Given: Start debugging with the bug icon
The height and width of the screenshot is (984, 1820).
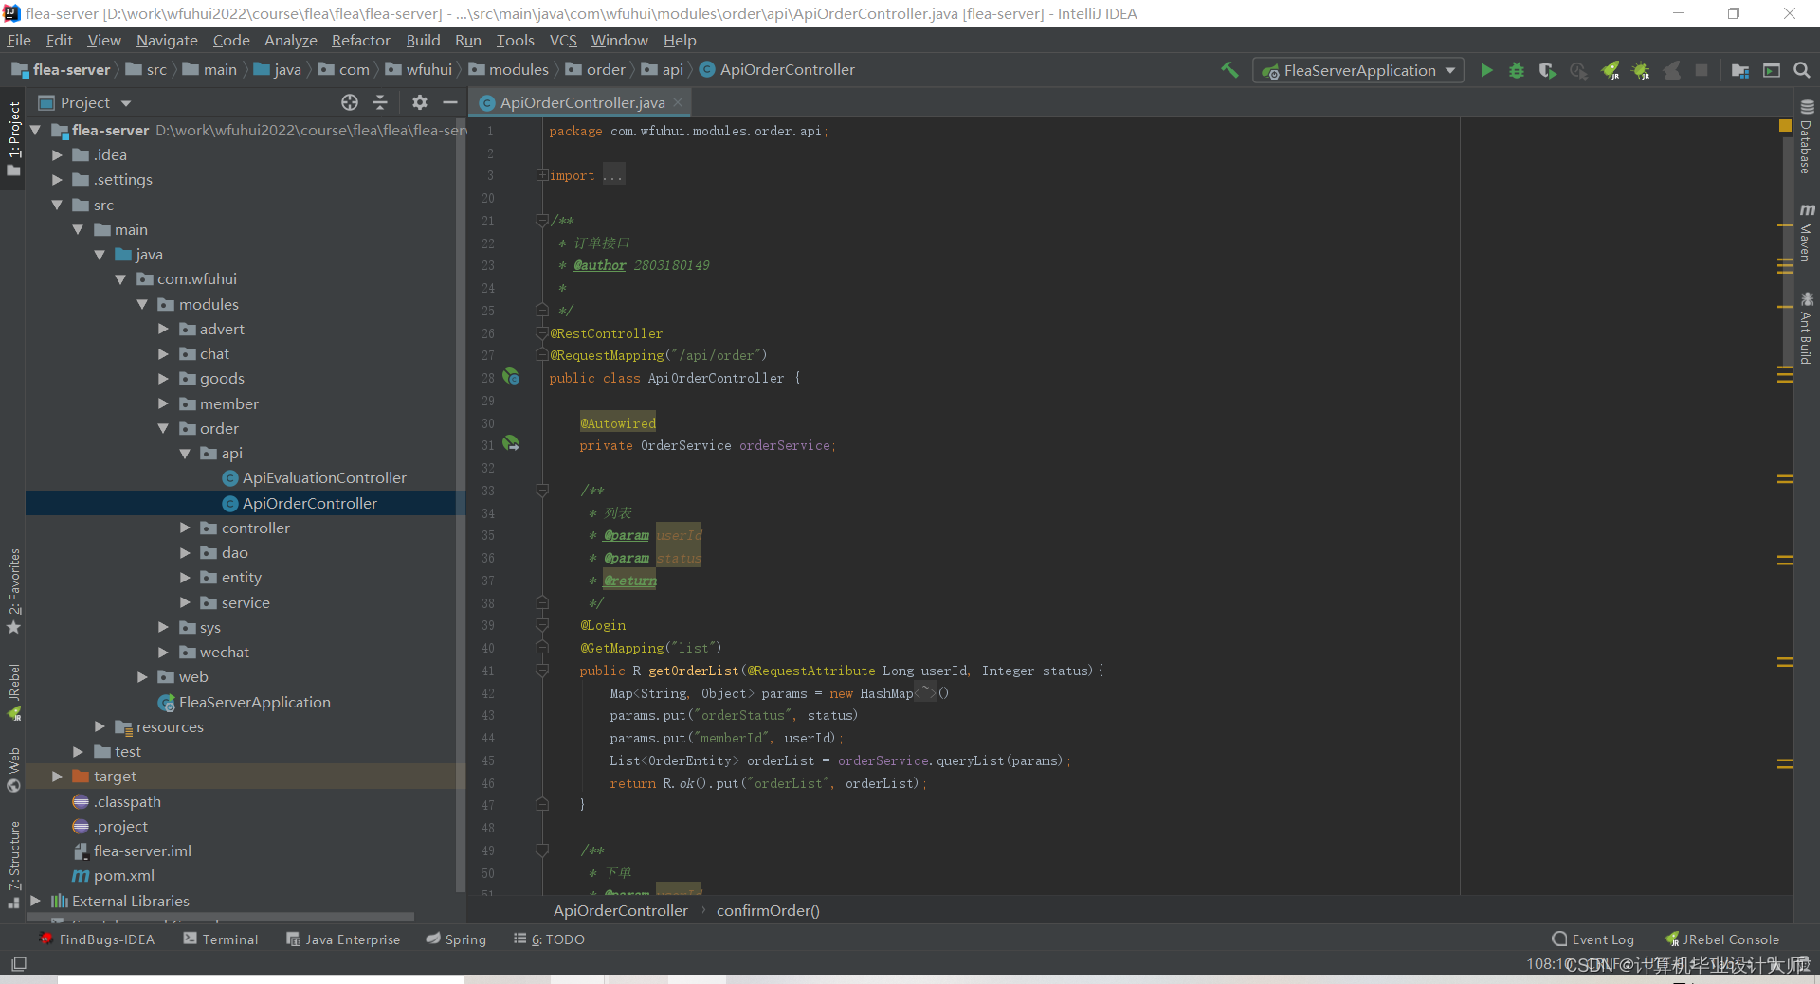Looking at the screenshot, I should coord(1517,70).
